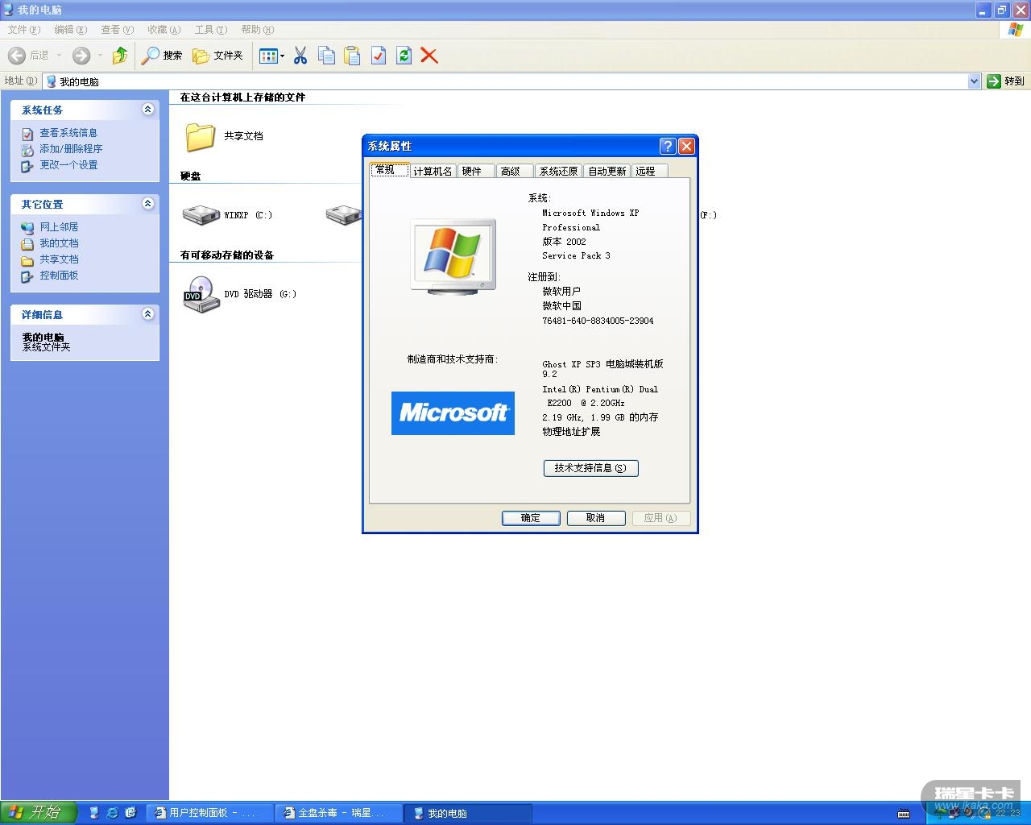Close the 系统属性 dialog
The height and width of the screenshot is (825, 1031).
pyautogui.click(x=686, y=146)
